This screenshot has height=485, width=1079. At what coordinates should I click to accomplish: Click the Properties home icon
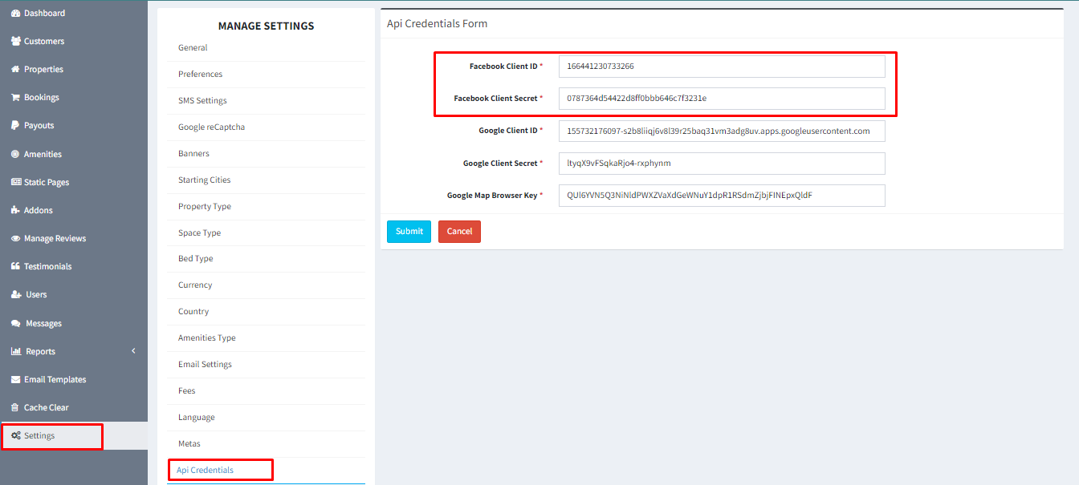tap(15, 70)
